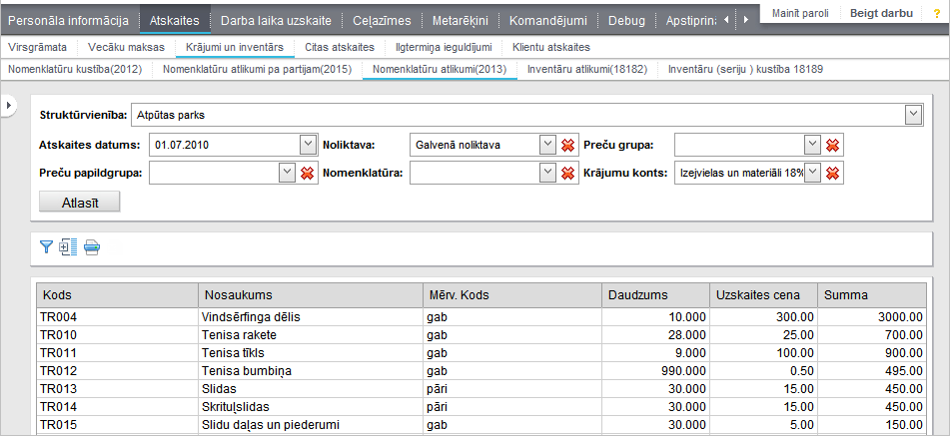Image resolution: width=950 pixels, height=436 pixels.
Task: Clear the Noliktava field with red X
Action: (x=567, y=146)
